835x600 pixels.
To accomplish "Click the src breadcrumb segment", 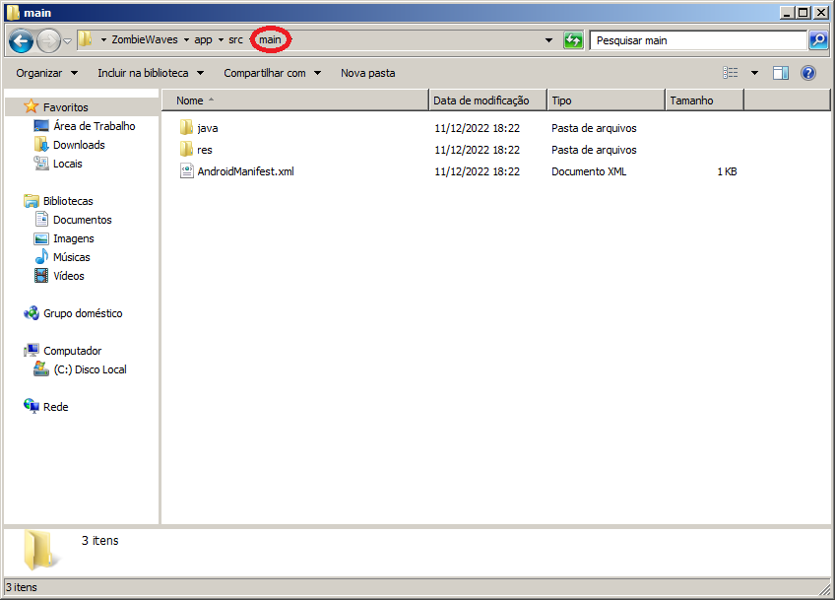I will coord(235,40).
